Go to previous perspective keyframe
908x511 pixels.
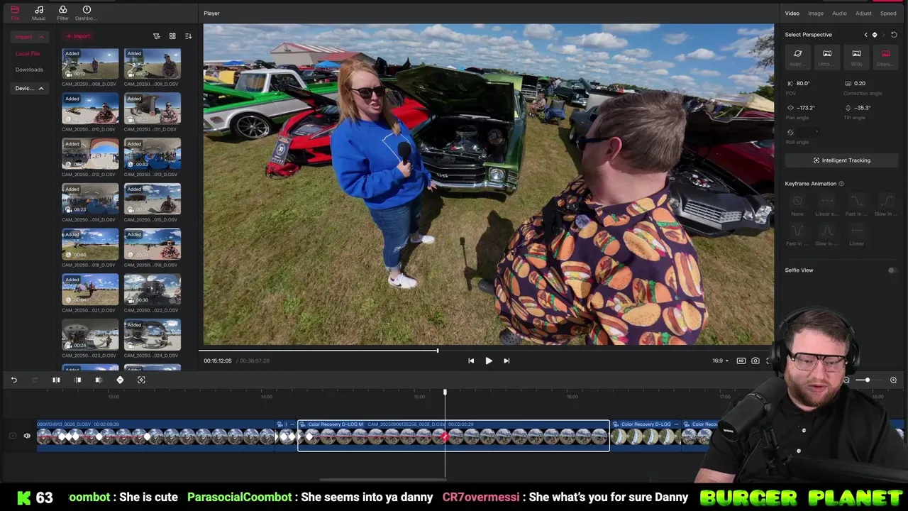(865, 35)
